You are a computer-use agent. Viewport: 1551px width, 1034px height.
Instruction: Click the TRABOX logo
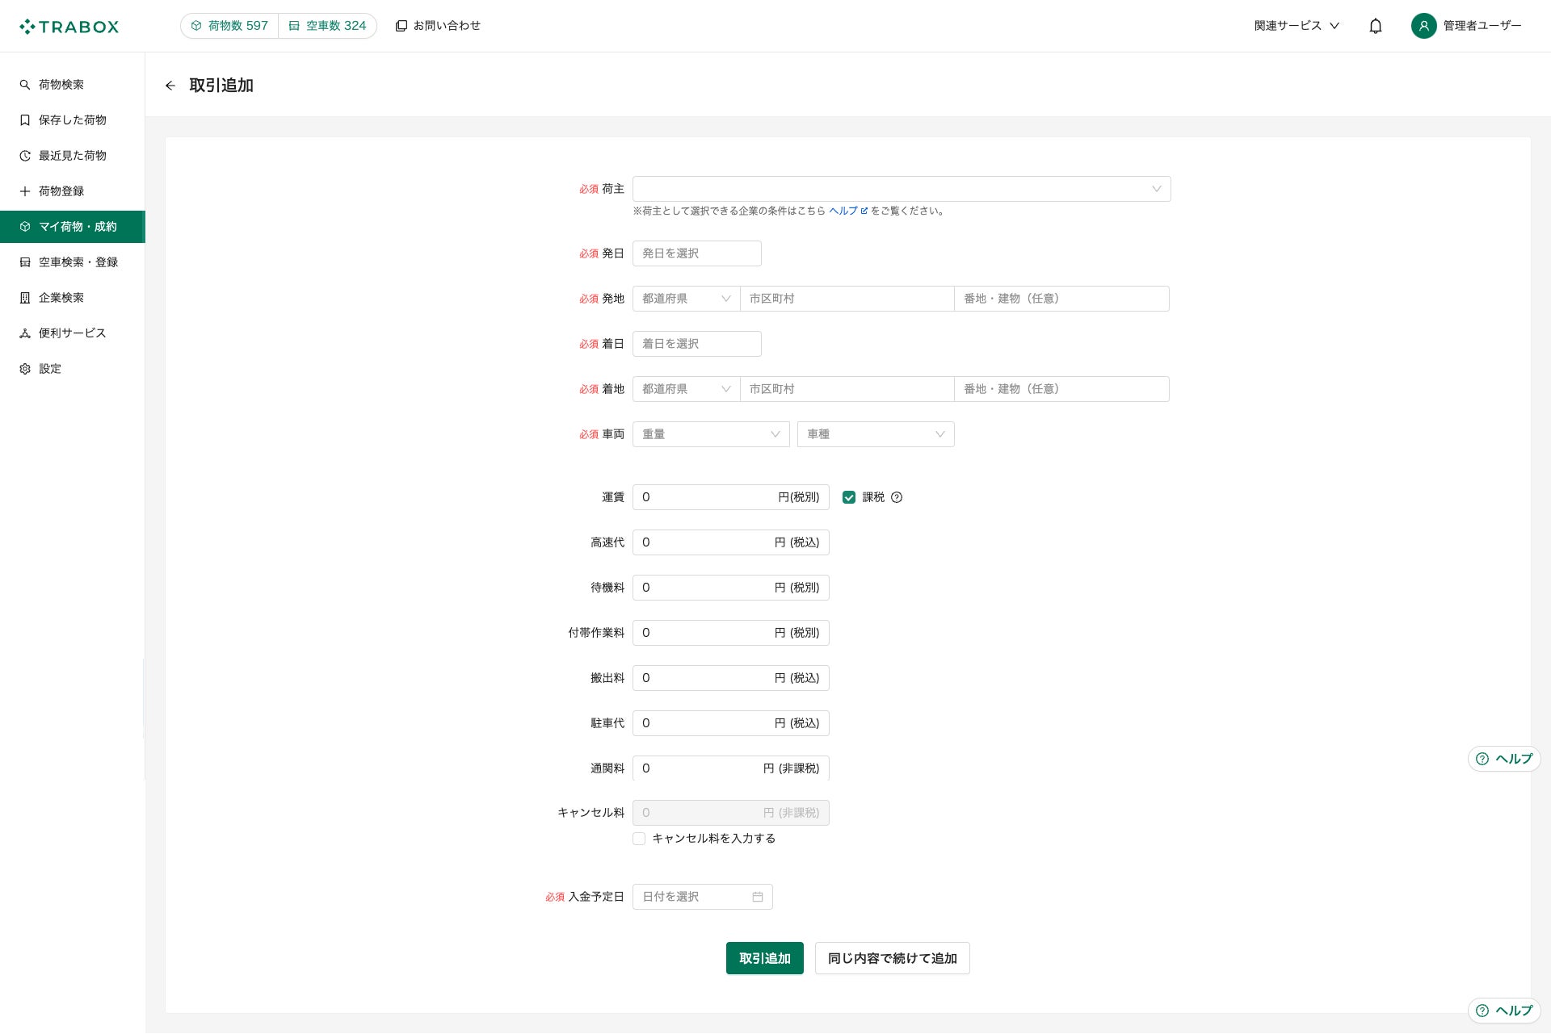69,27
